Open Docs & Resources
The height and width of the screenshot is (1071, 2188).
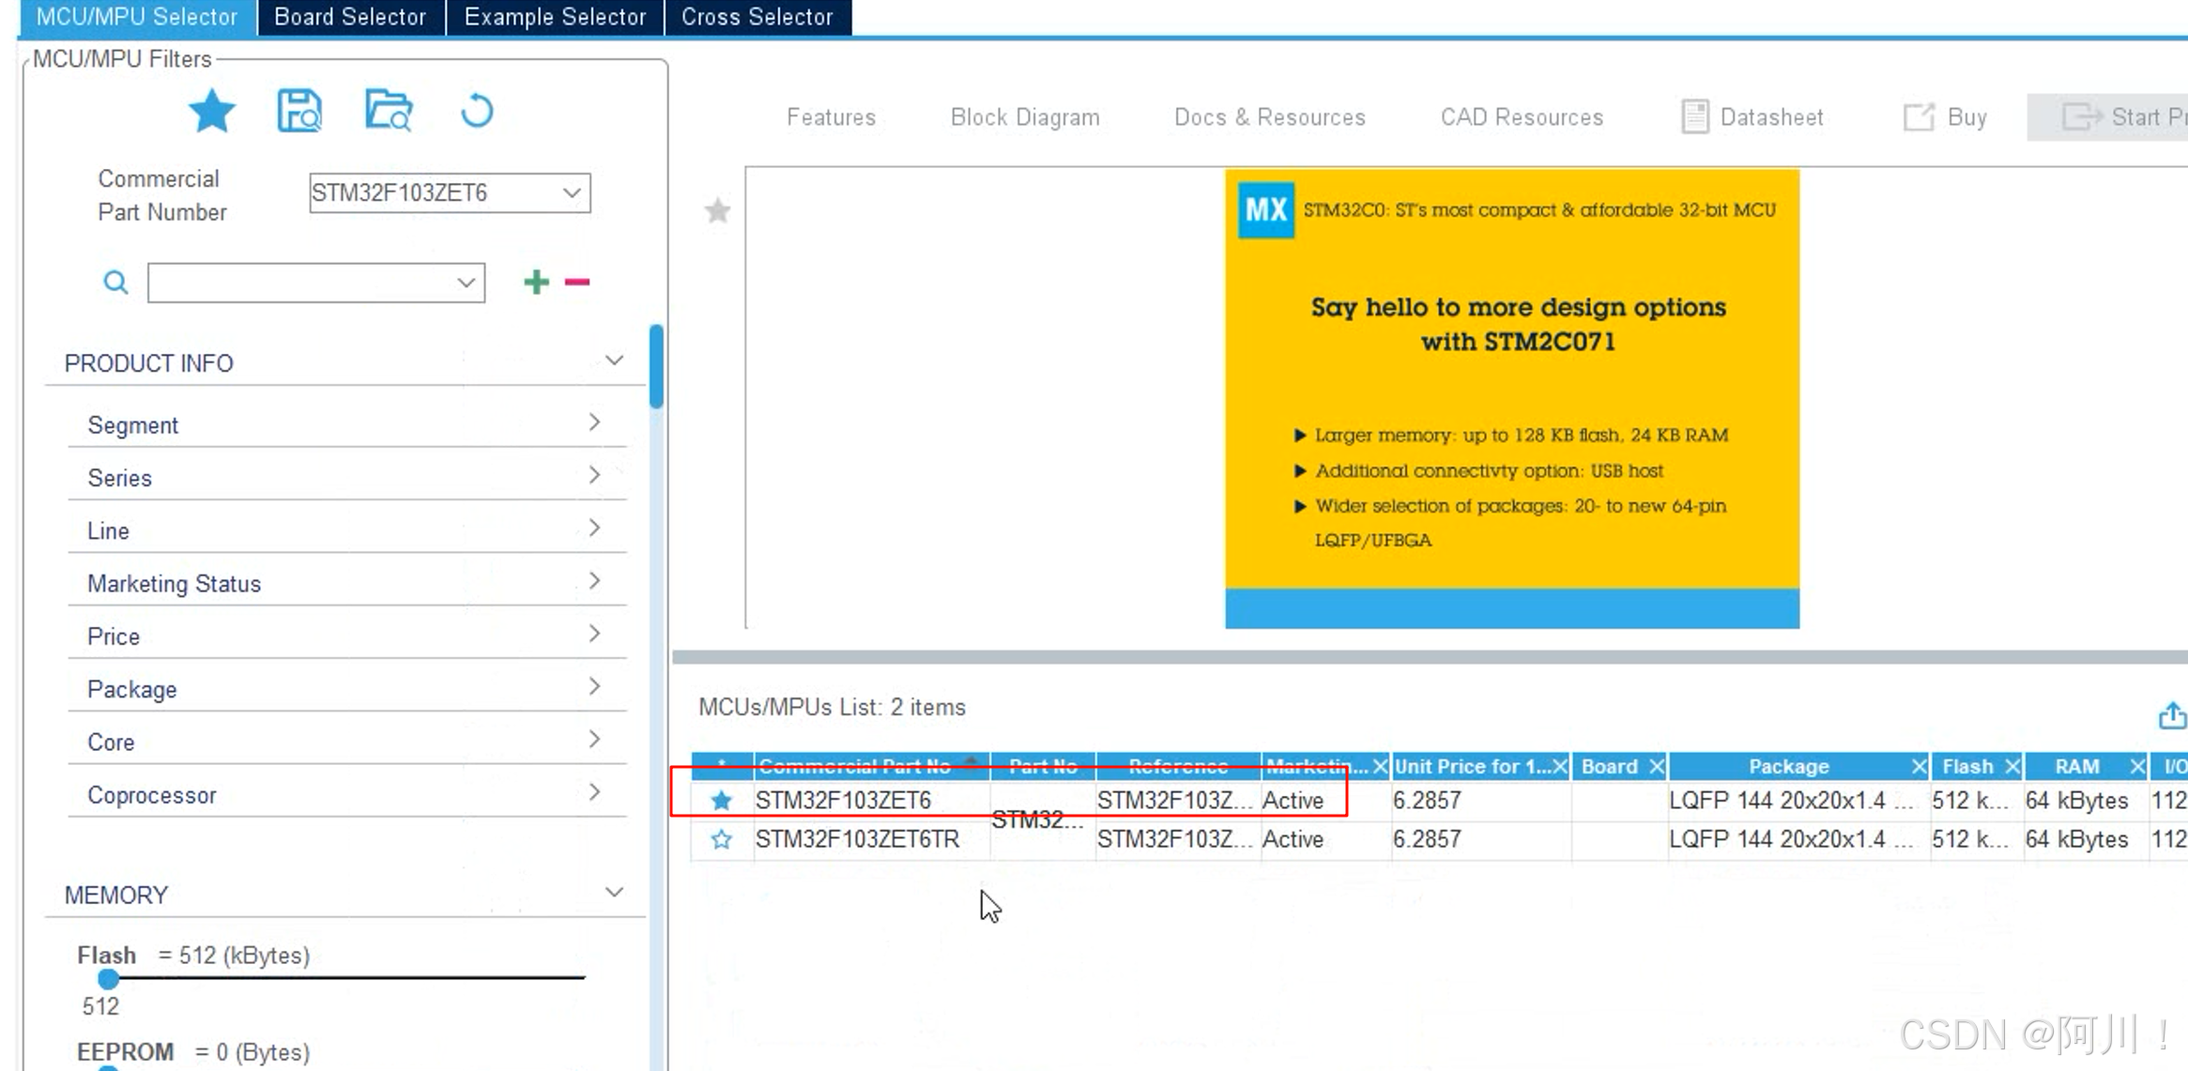click(1269, 117)
